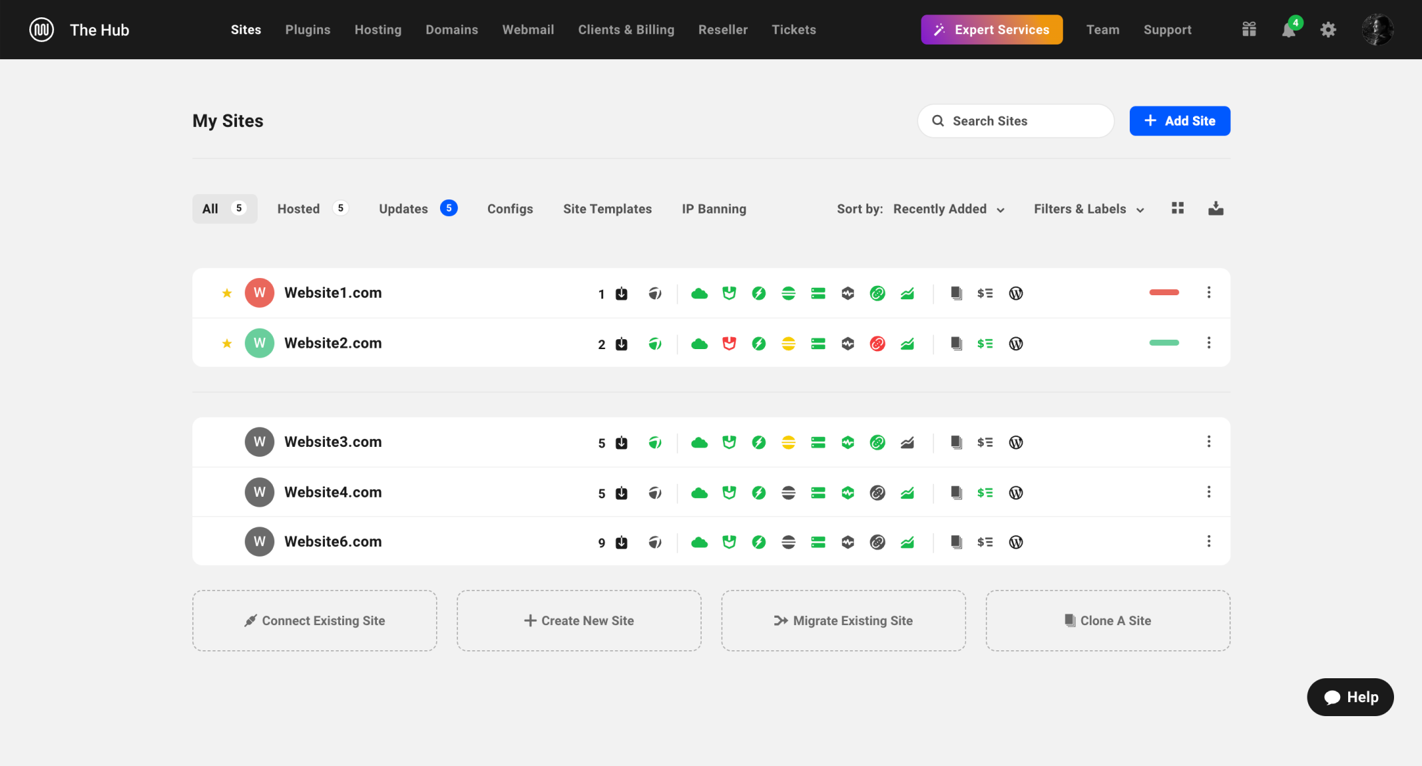Unstar Website1.com favorite star
This screenshot has height=766, width=1422.
click(x=227, y=293)
